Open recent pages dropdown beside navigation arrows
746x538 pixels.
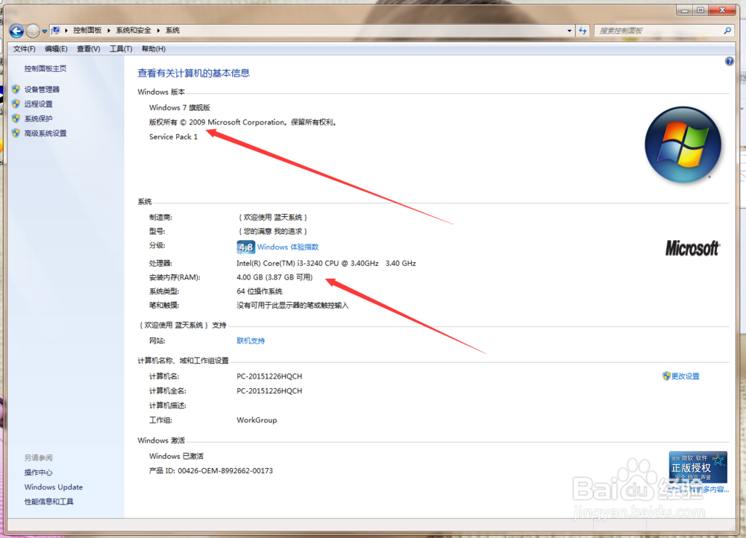tap(44, 31)
